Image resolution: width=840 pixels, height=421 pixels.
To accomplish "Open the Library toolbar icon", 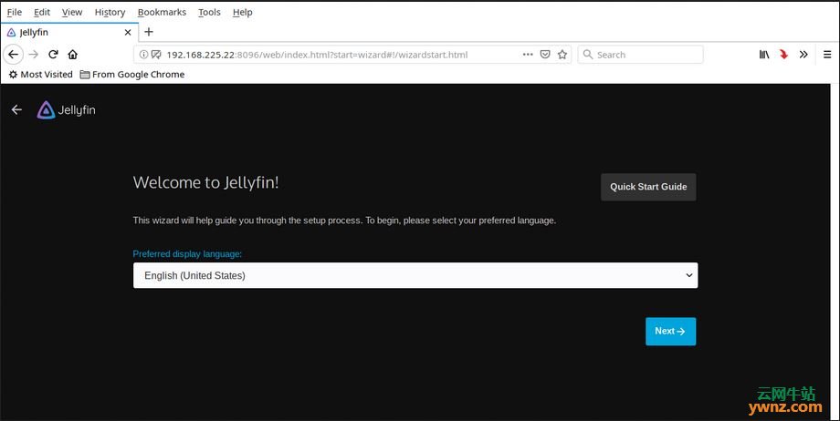I will click(764, 55).
